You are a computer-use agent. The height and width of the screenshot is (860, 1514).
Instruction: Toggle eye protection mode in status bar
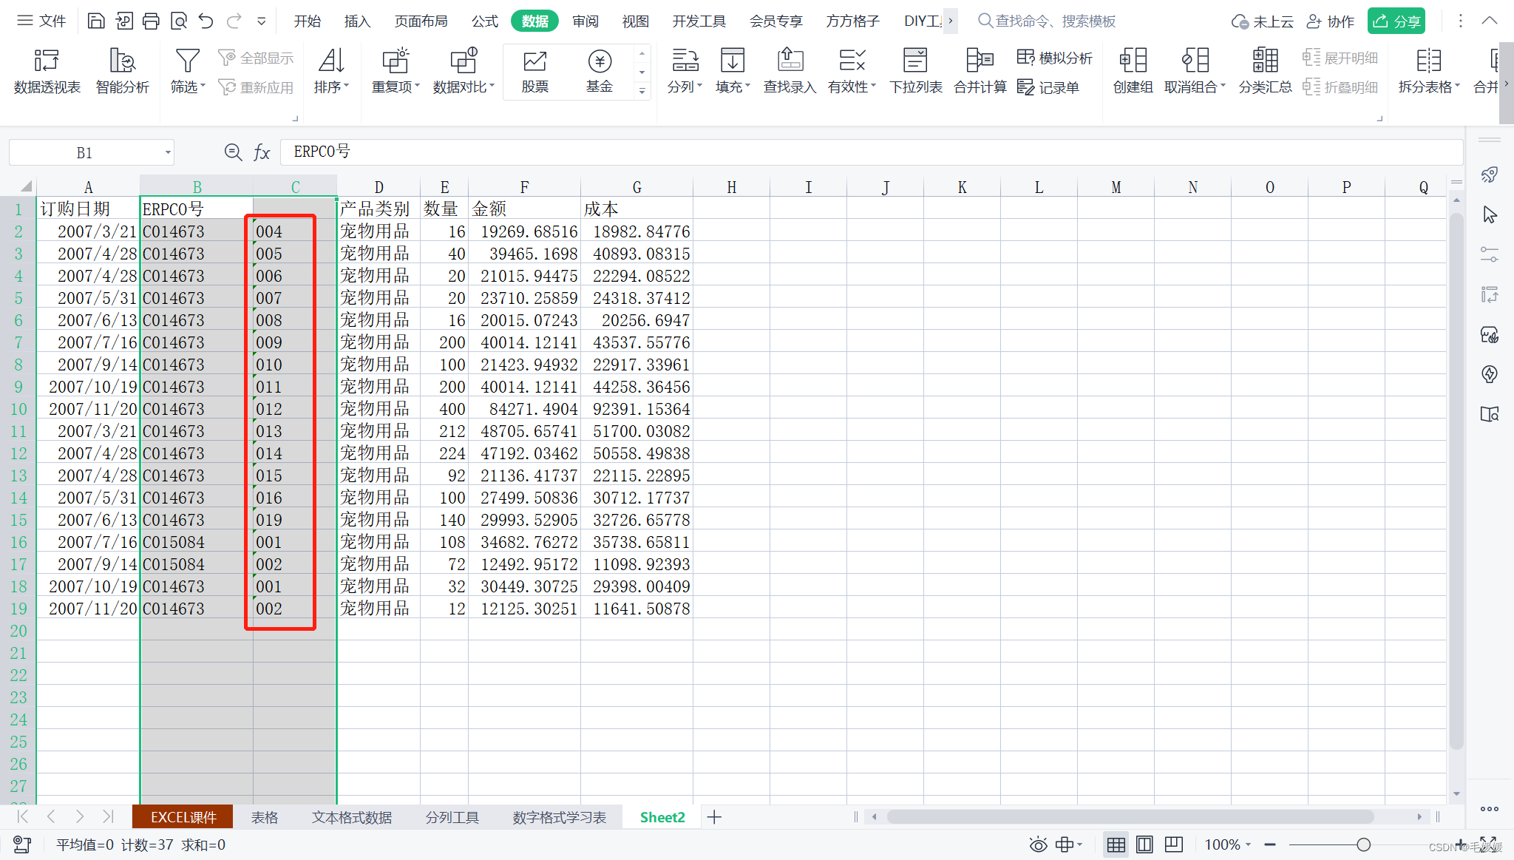(x=1038, y=844)
